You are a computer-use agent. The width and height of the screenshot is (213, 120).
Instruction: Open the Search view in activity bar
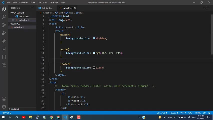(x=4, y=17)
